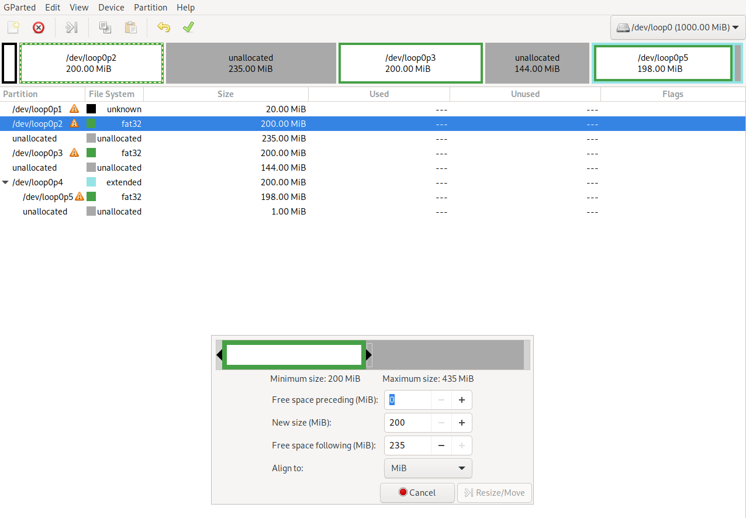Screen dimensions: 746x518
Task: Click the Resize/Move toolbar icon
Action: 71,27
